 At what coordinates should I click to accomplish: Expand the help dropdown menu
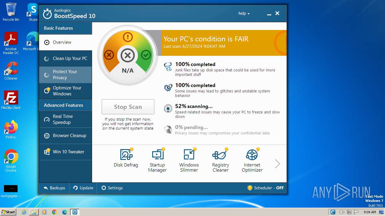244,13
